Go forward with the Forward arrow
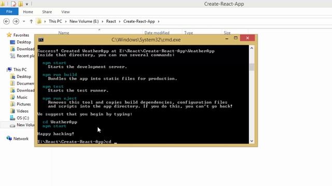The width and height of the screenshot is (332, 186). coord(16,21)
